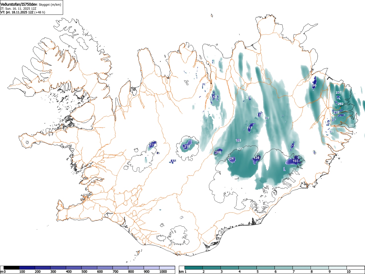Click the teal 5–6 km legend swatch
The height and width of the screenshot is (274, 365).
[x=265, y=268]
